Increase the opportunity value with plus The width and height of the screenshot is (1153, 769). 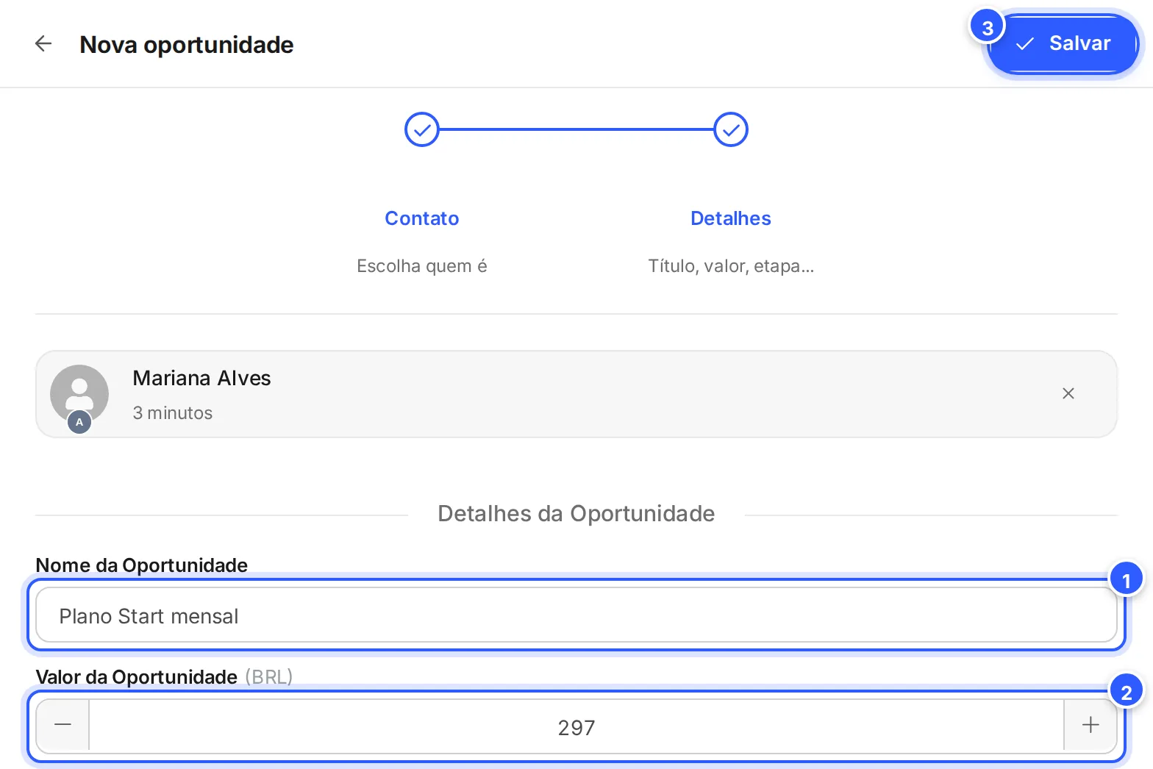tap(1090, 726)
